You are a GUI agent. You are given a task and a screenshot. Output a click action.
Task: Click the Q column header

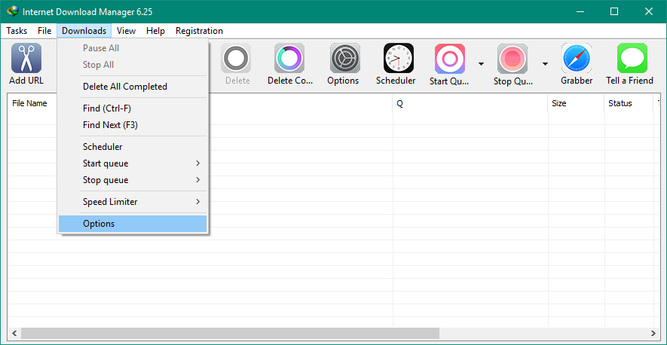[470, 103]
